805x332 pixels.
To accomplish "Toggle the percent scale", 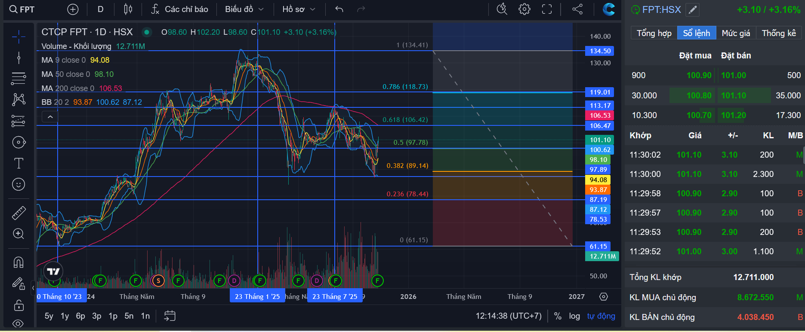I will point(558,316).
